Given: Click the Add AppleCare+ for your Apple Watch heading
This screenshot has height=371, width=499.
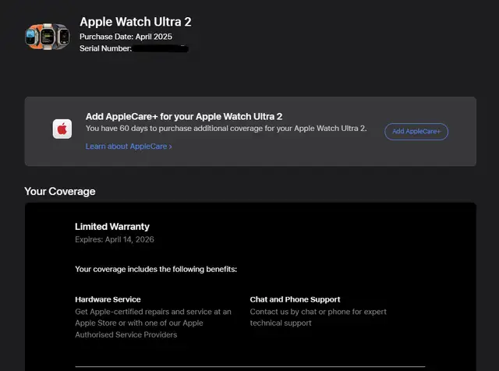Looking at the screenshot, I should 184,116.
